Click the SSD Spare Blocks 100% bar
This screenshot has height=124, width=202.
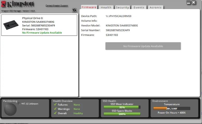[122, 114]
